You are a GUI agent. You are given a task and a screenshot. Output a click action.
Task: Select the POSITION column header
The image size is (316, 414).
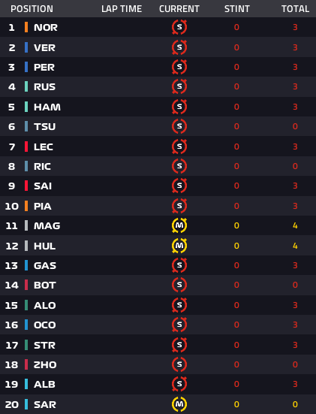(x=32, y=9)
